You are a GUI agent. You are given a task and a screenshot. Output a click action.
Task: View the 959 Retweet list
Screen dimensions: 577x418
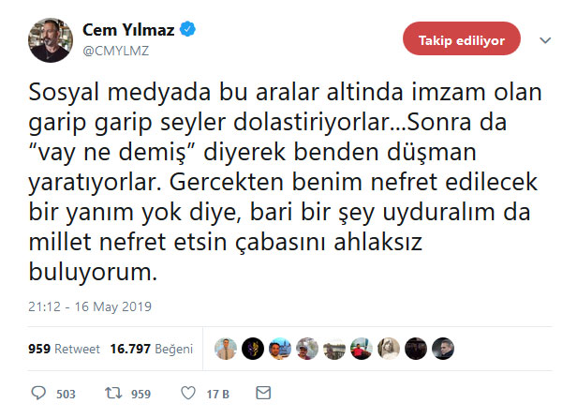click(x=64, y=349)
